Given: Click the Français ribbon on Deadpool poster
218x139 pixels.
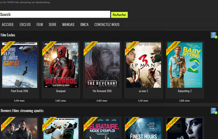Looking at the screenshot, I should (49, 48).
